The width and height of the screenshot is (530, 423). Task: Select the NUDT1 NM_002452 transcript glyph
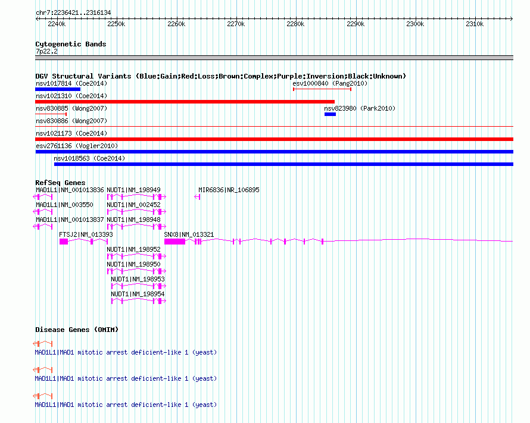pyautogui.click(x=136, y=212)
